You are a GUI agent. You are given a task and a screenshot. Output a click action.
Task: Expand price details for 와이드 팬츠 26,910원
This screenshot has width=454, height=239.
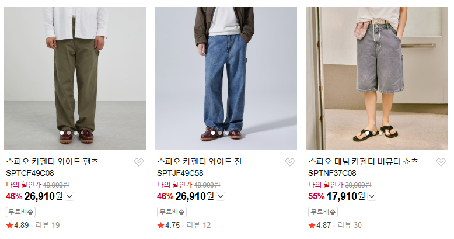(69, 197)
